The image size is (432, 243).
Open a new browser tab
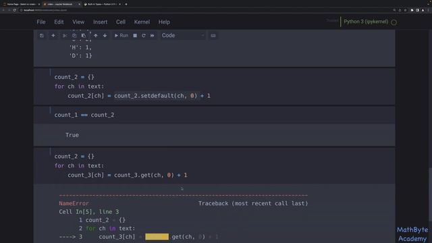pyautogui.click(x=126, y=4)
